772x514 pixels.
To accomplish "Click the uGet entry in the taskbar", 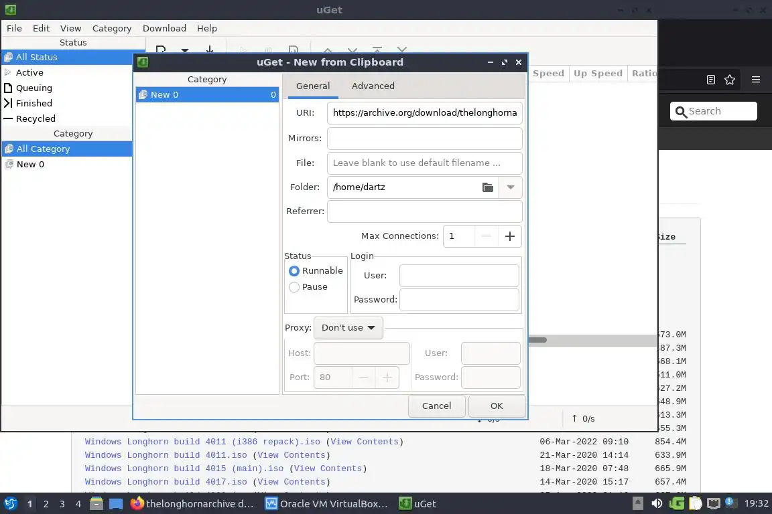I will click(x=417, y=504).
